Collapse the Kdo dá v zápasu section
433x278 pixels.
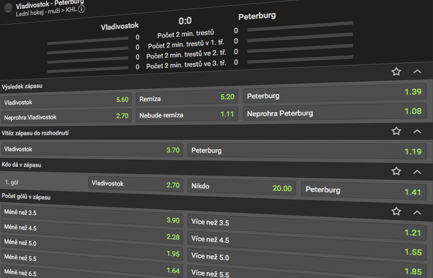point(417,172)
